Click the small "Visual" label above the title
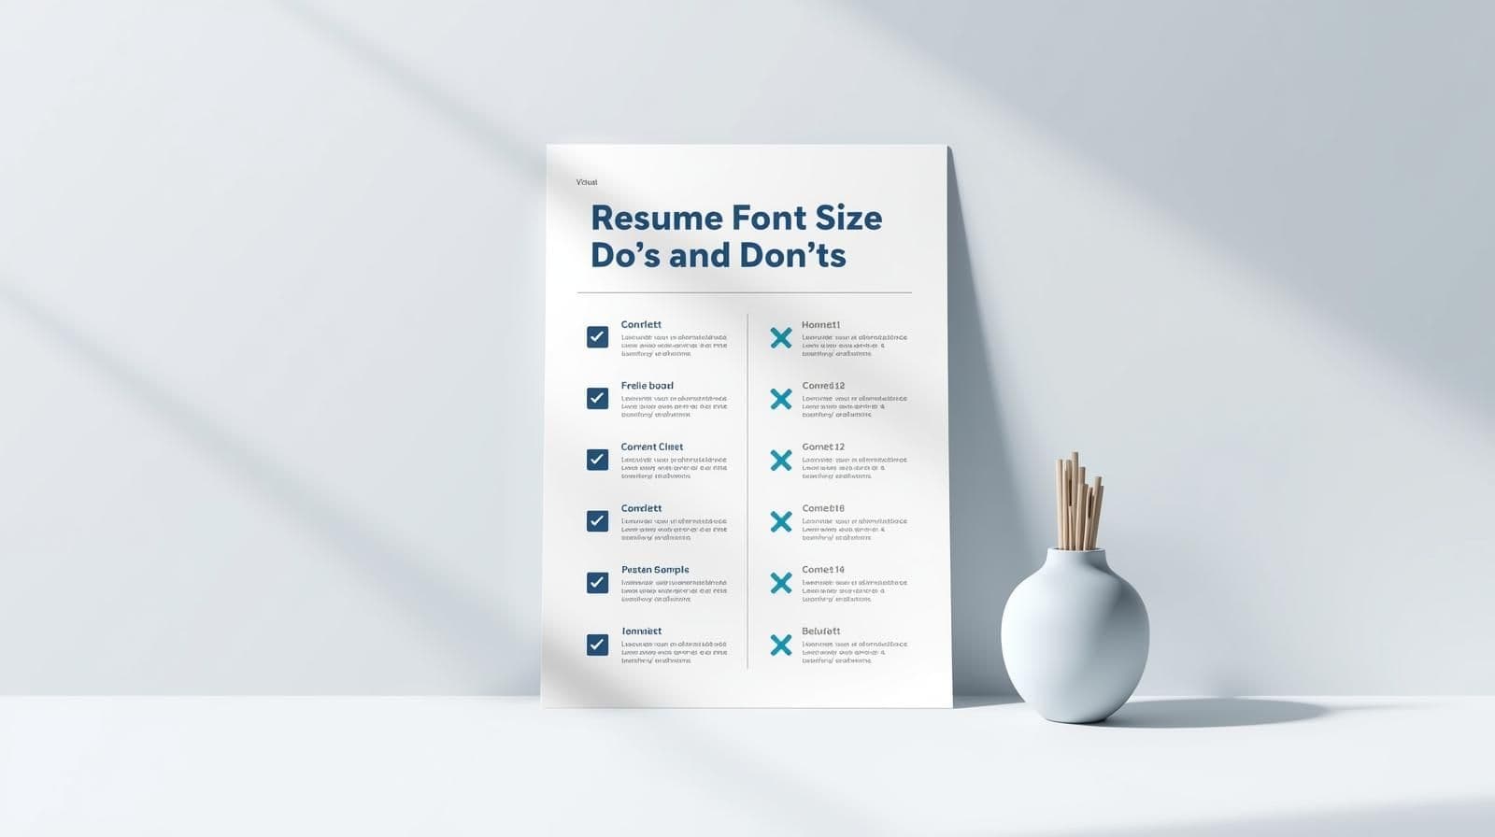This screenshot has width=1495, height=837. 587,182
